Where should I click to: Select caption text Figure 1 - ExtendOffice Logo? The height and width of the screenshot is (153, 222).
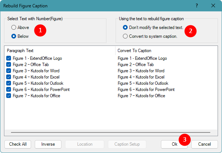point(142,58)
